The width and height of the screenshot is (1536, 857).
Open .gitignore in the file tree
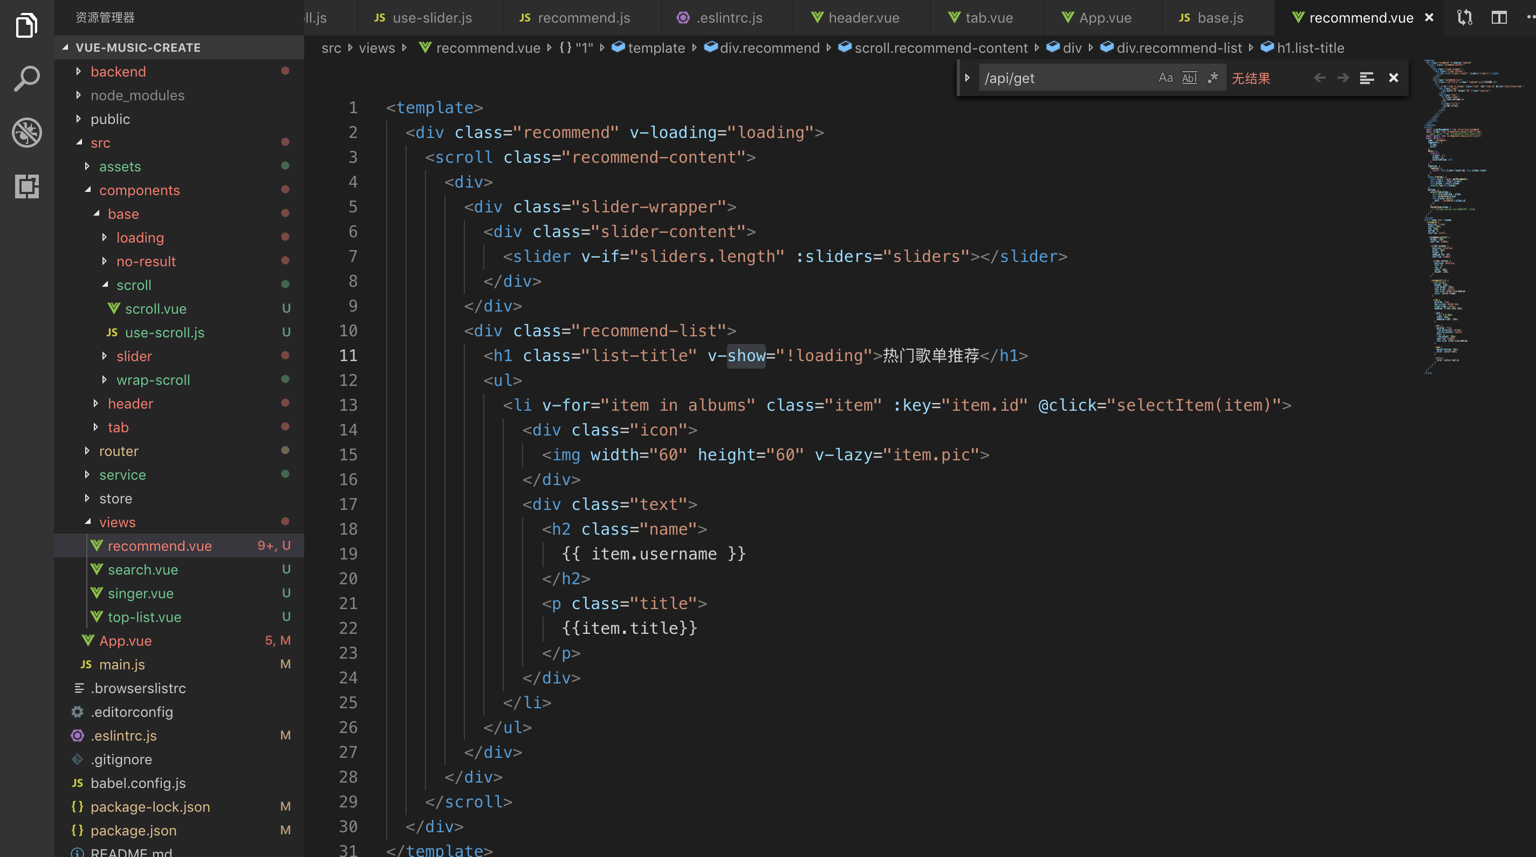179,759
